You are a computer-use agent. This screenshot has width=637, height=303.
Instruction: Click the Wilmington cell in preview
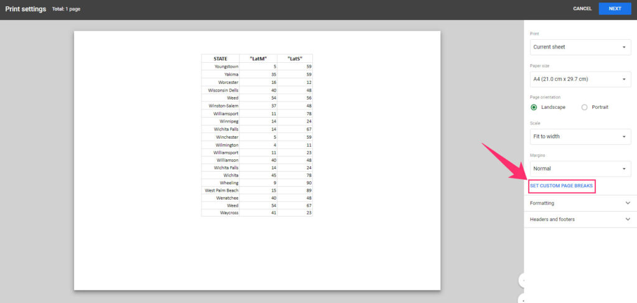point(220,144)
